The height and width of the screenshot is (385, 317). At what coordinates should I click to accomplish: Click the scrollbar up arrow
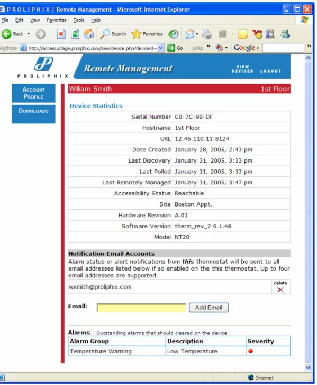309,58
